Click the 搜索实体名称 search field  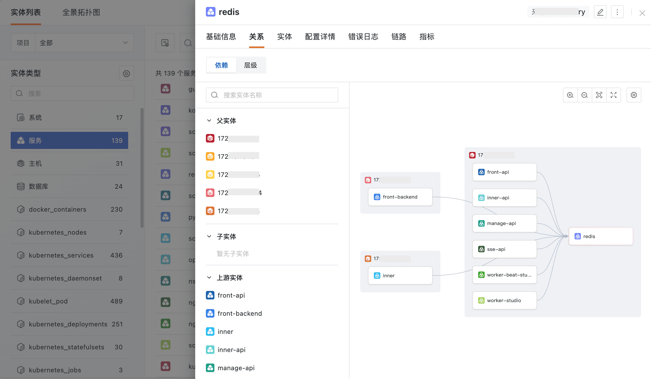272,95
